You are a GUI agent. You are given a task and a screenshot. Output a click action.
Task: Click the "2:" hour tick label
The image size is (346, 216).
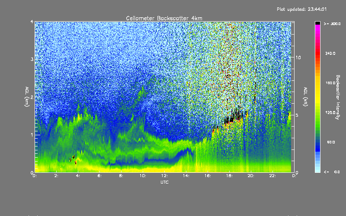pyautogui.click(x=57, y=176)
